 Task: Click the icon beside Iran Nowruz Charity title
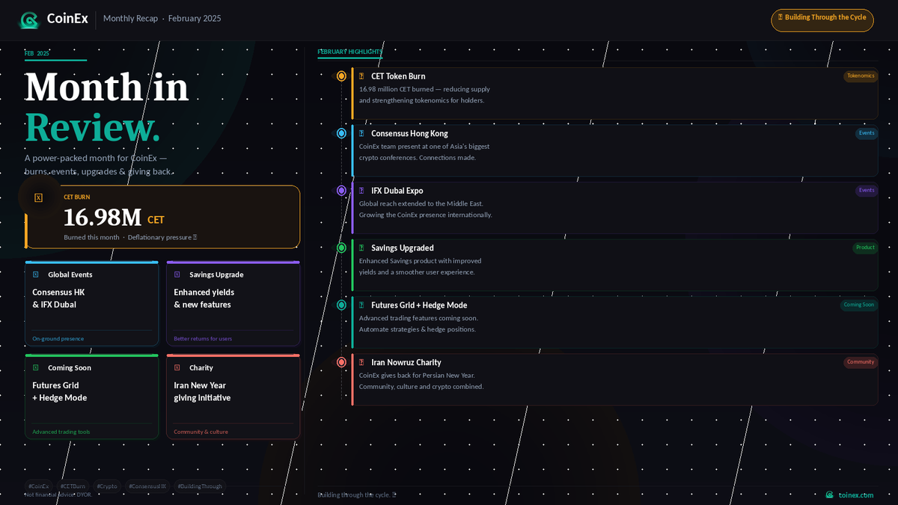[x=361, y=362]
